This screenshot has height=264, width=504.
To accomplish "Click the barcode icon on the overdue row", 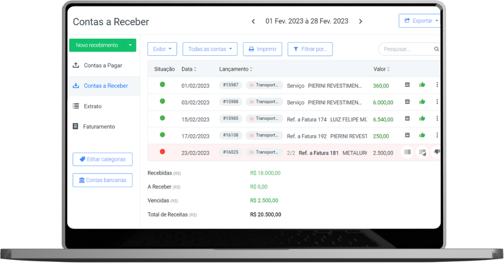I will [407, 152].
